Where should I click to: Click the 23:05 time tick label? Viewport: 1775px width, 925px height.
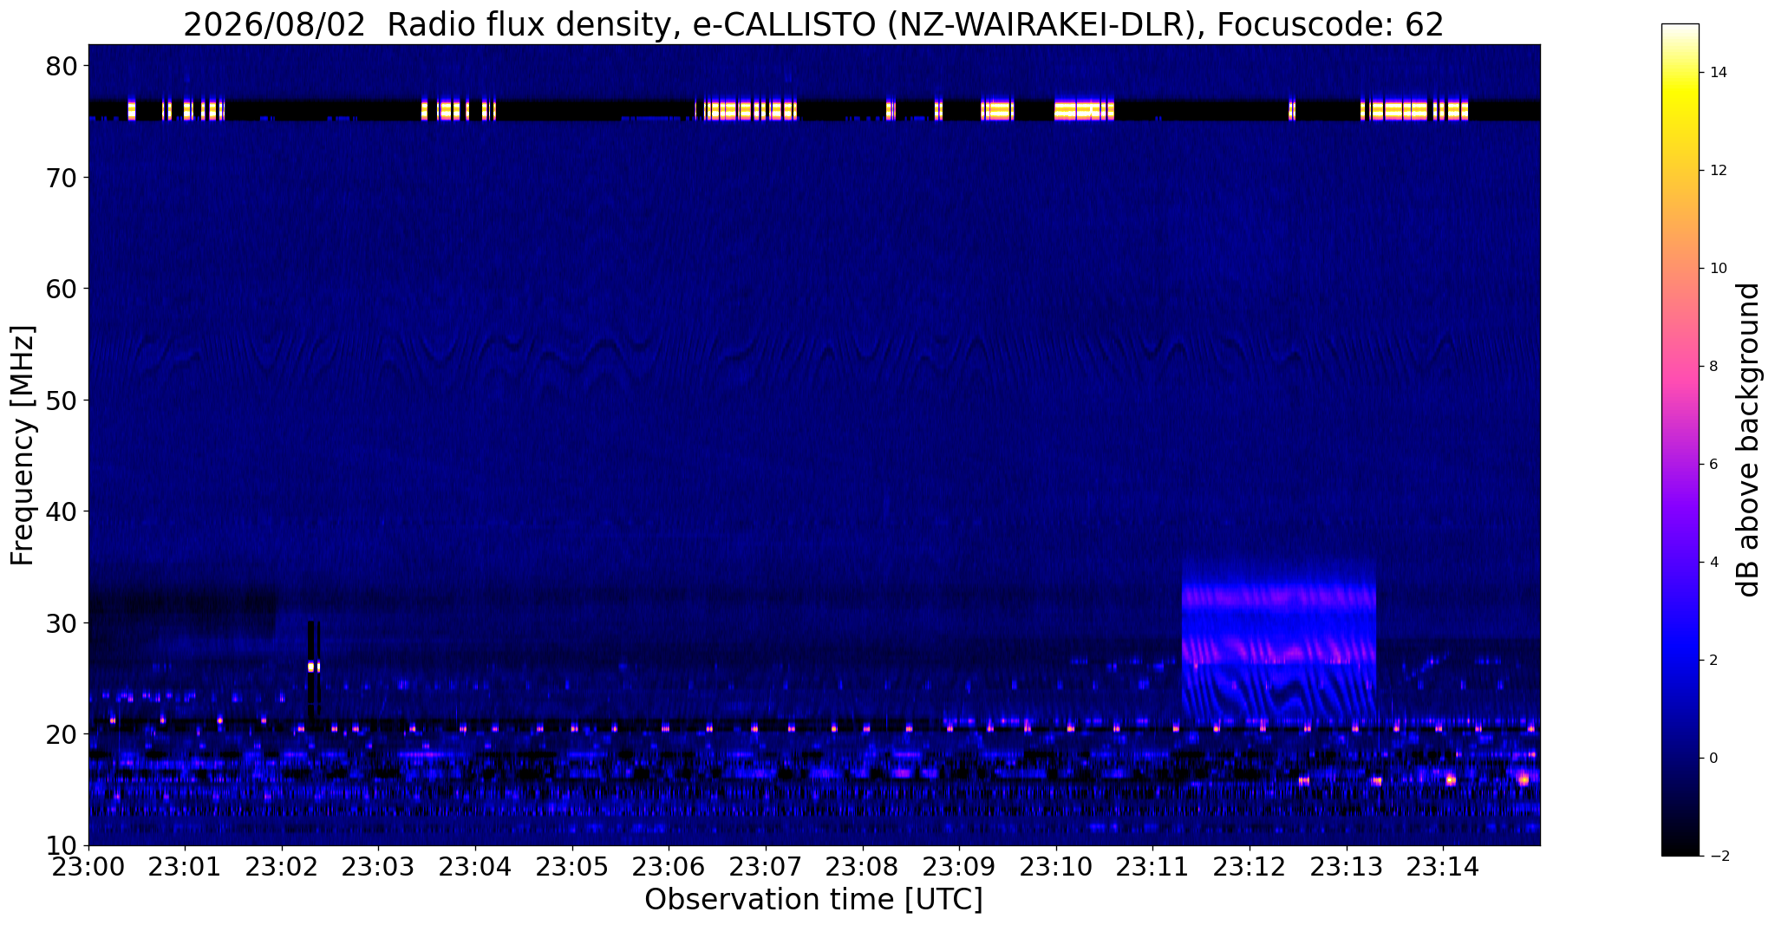[572, 866]
